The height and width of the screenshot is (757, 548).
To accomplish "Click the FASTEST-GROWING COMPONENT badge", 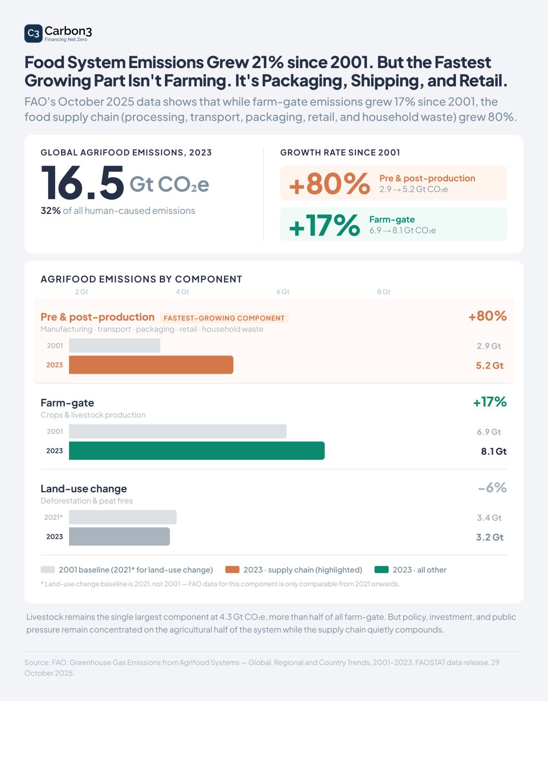I will pyautogui.click(x=224, y=318).
